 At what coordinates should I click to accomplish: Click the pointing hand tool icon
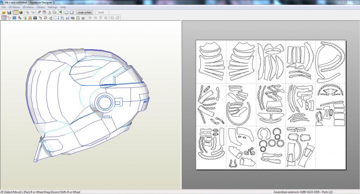tap(40, 18)
